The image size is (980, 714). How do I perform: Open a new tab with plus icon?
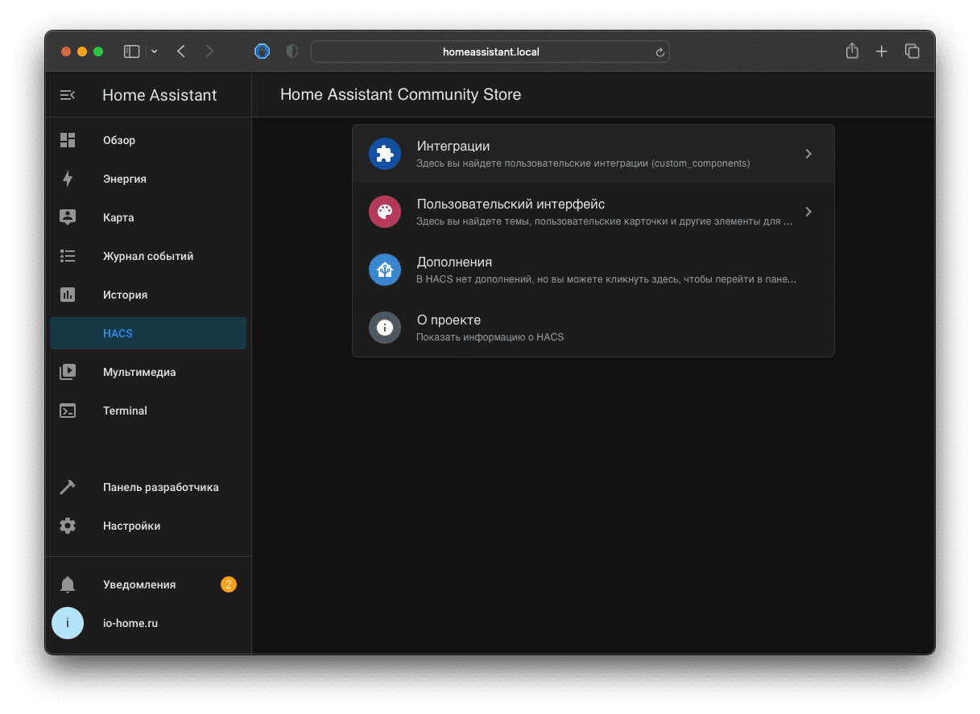click(882, 52)
